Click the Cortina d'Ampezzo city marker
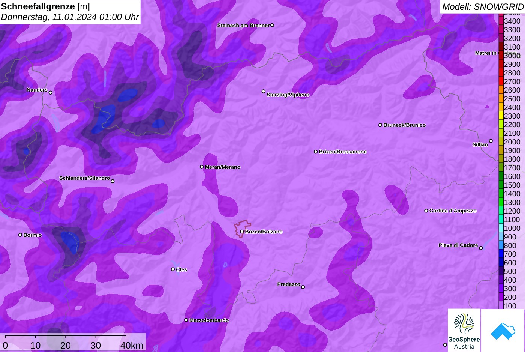The width and height of the screenshot is (525, 352). tap(426, 211)
